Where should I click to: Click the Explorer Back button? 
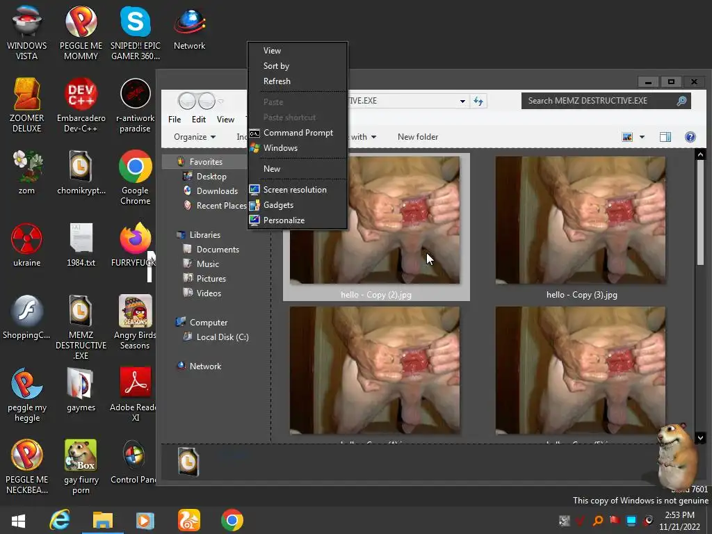(x=186, y=101)
